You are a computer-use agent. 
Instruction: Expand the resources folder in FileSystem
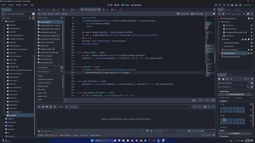click(4, 122)
